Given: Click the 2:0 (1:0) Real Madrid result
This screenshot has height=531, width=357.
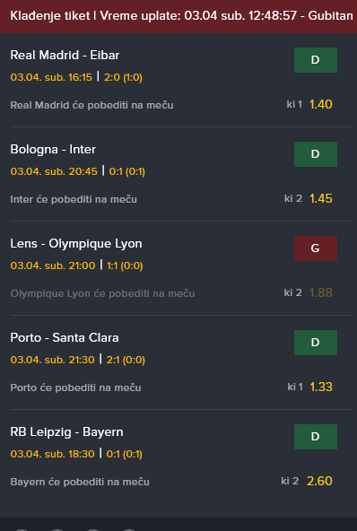Looking at the screenshot, I should point(123,77).
